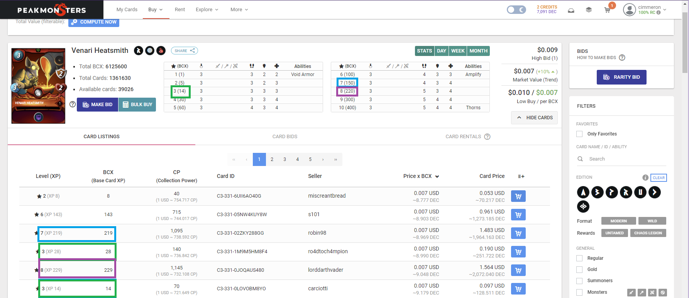Screen dimensions: 689x298
Task: Sort by Price x BCX arrow
Action: 437,176
